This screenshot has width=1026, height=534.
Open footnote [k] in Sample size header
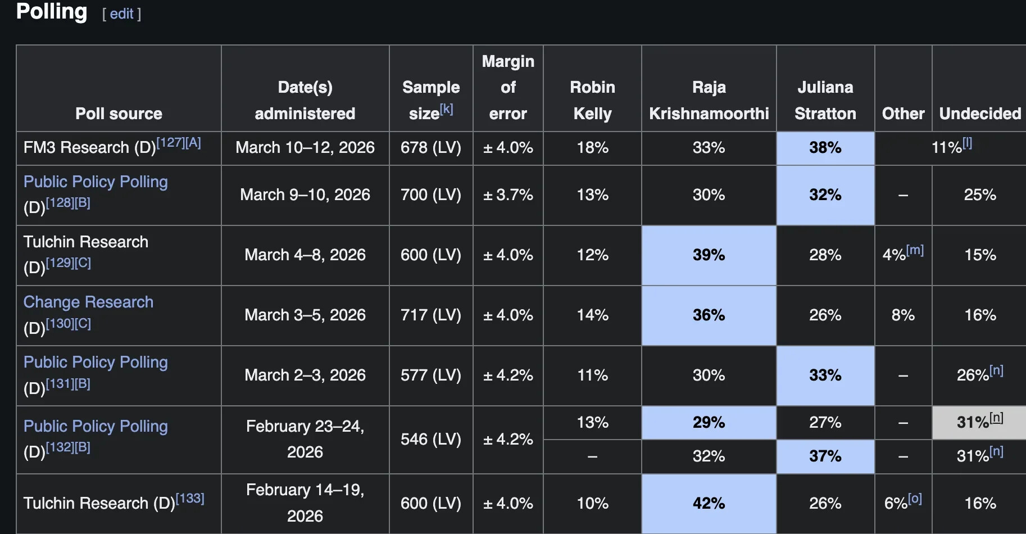point(446,108)
